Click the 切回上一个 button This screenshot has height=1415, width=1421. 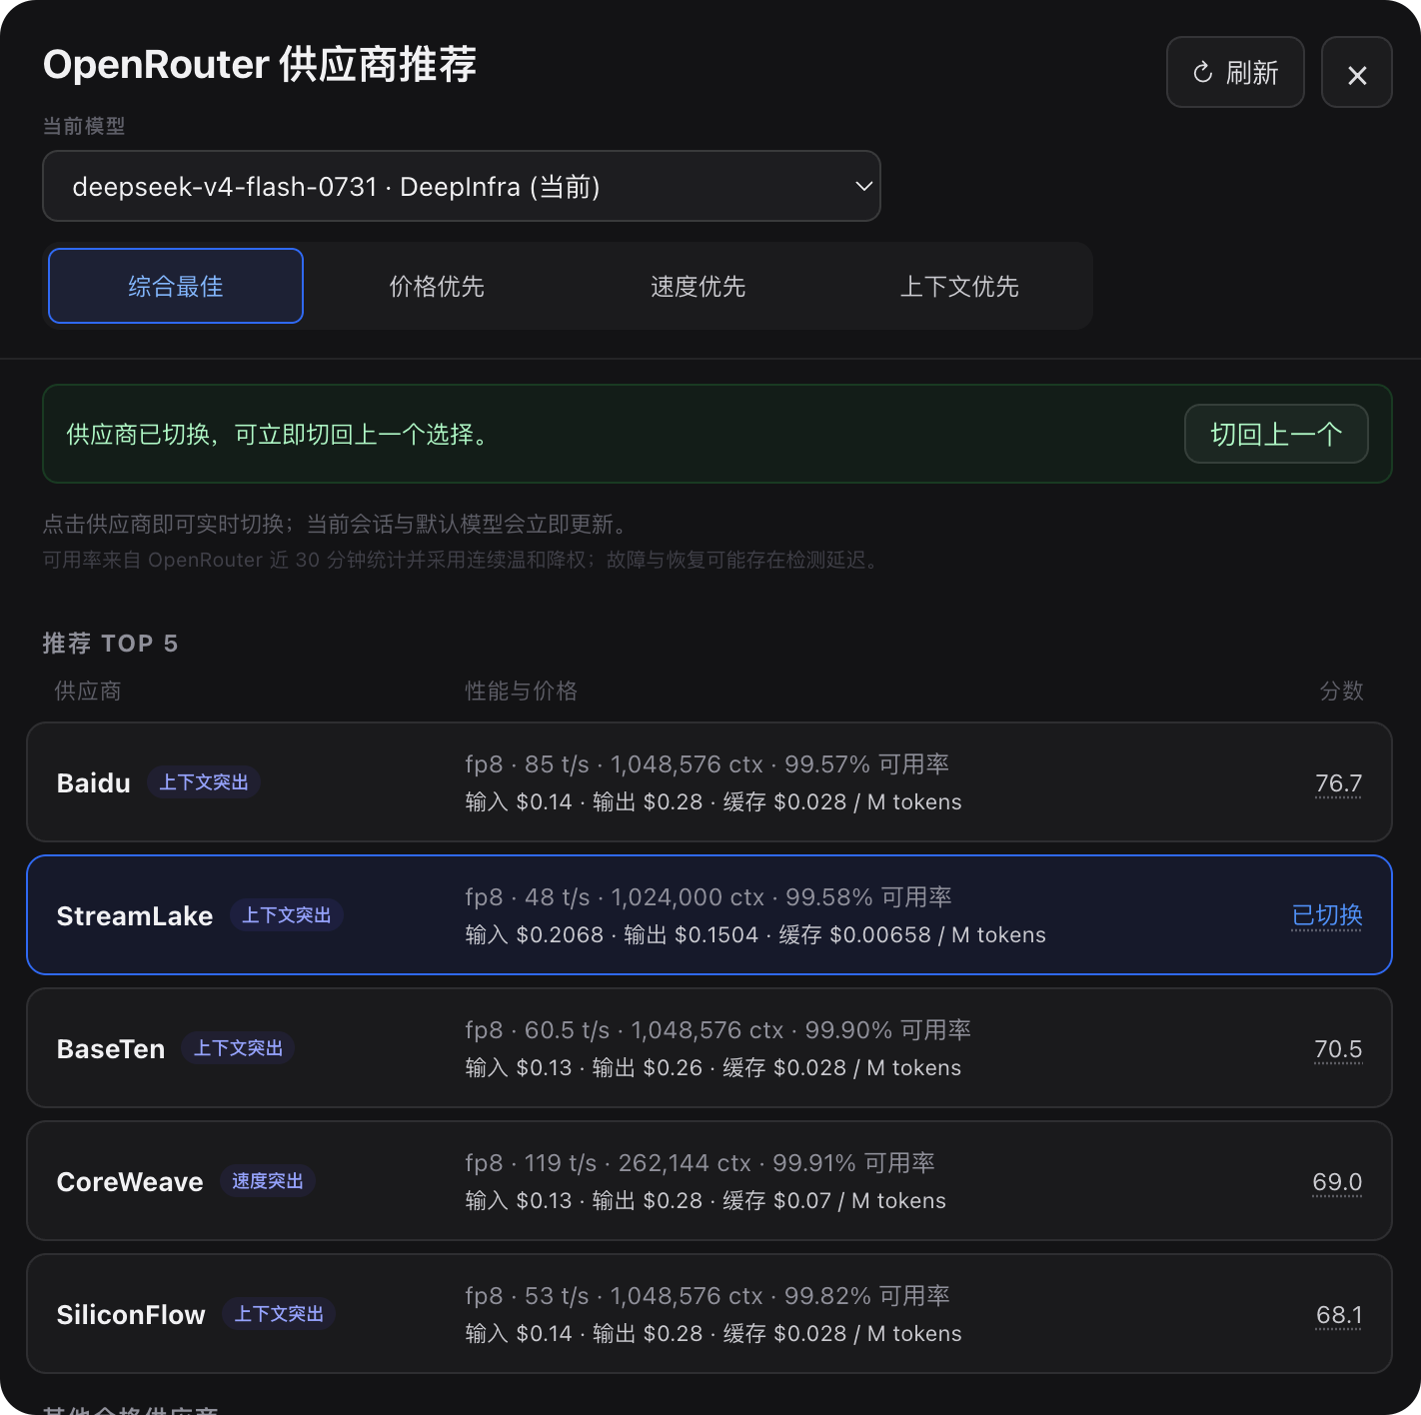[1276, 434]
